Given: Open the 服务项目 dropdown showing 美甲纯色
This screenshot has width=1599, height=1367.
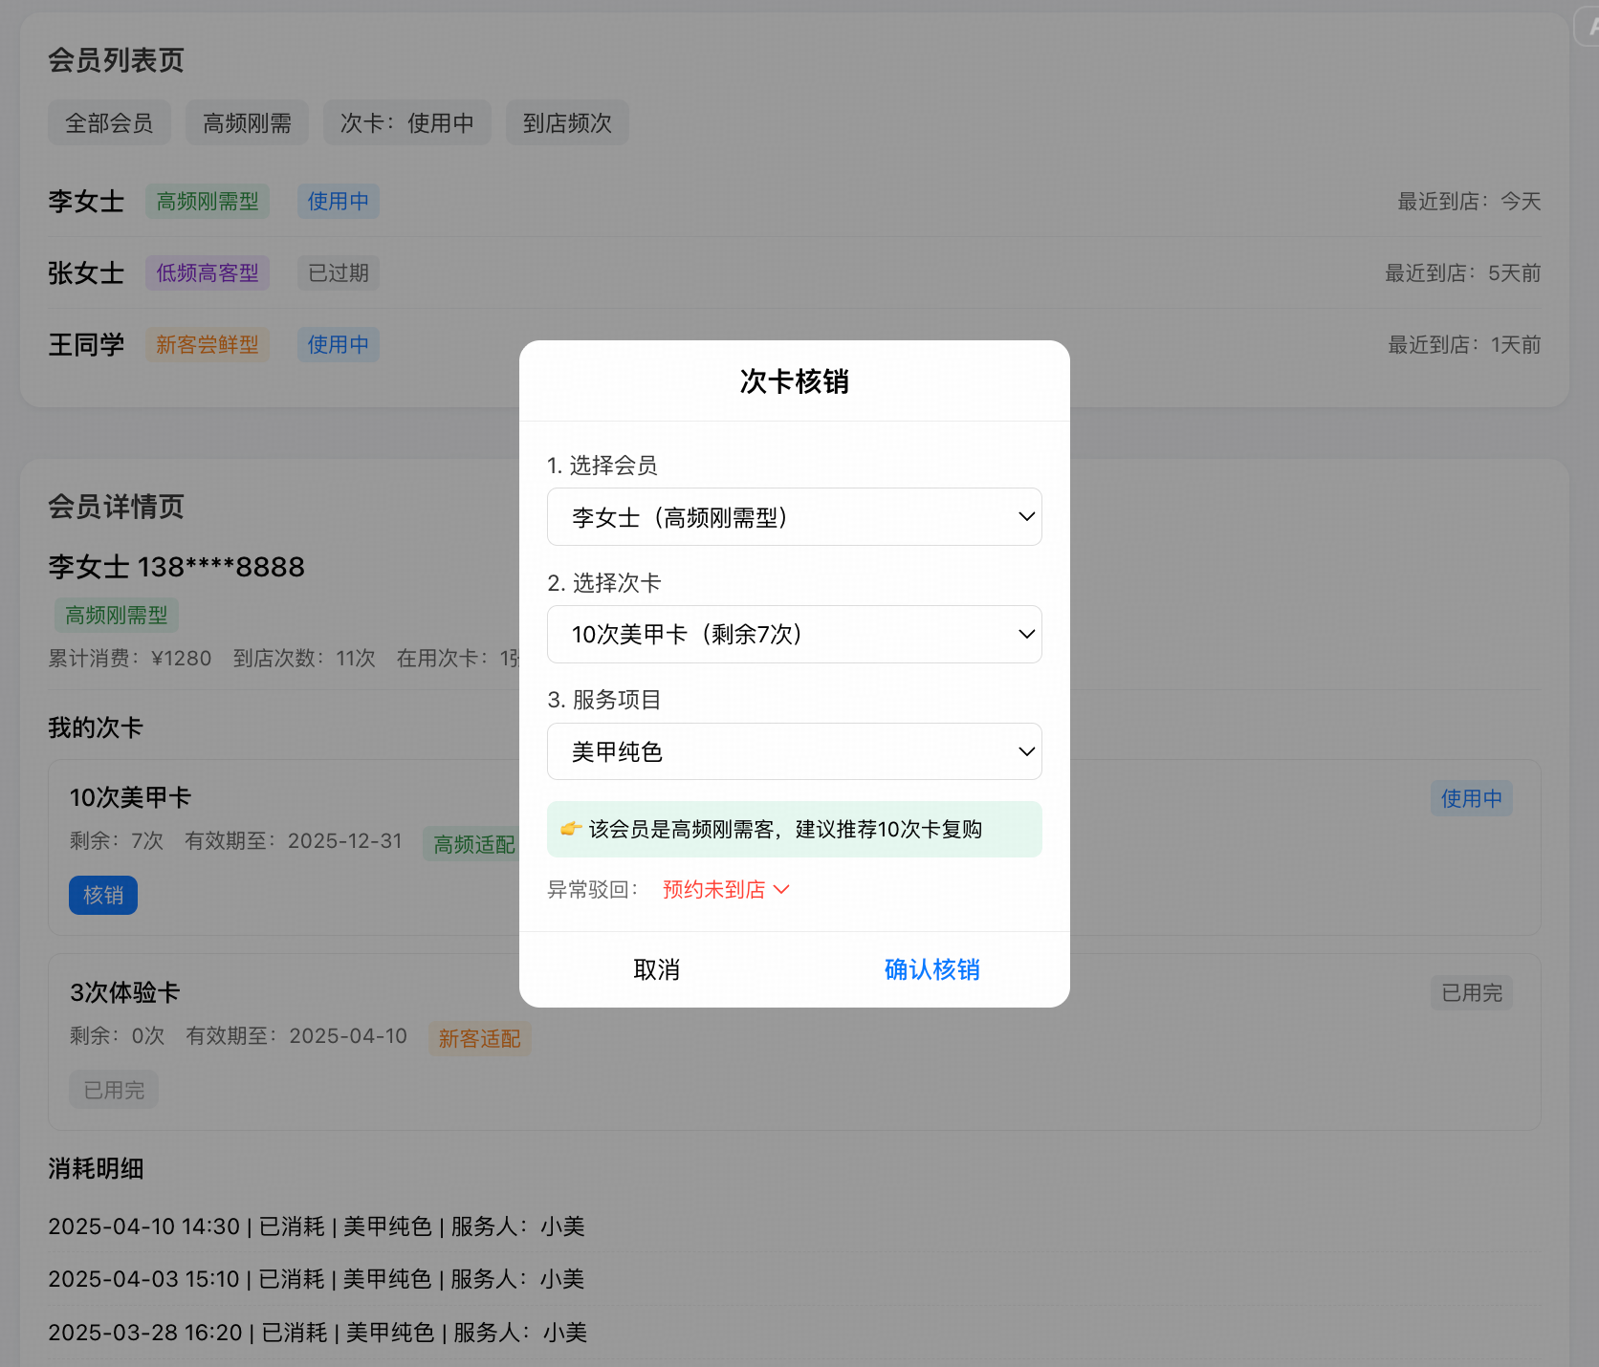Looking at the screenshot, I should click(x=794, y=752).
